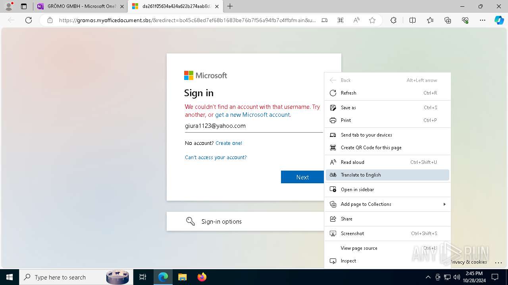The image size is (508, 285).
Task: View site information lock icon
Action: click(50, 20)
